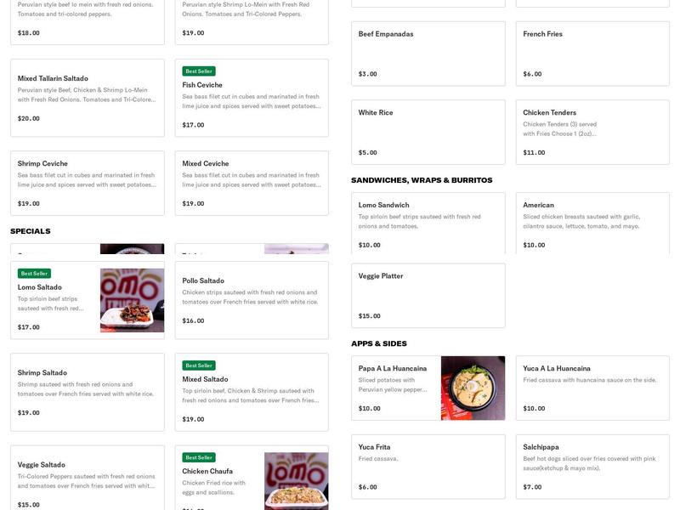The height and width of the screenshot is (510, 680).
Task: Click the Best Seller badge above Chicken Chaufa
Action: (x=200, y=457)
